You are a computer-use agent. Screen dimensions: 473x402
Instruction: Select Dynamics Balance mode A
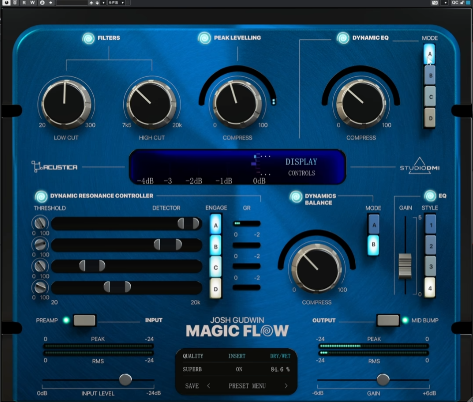click(x=374, y=224)
